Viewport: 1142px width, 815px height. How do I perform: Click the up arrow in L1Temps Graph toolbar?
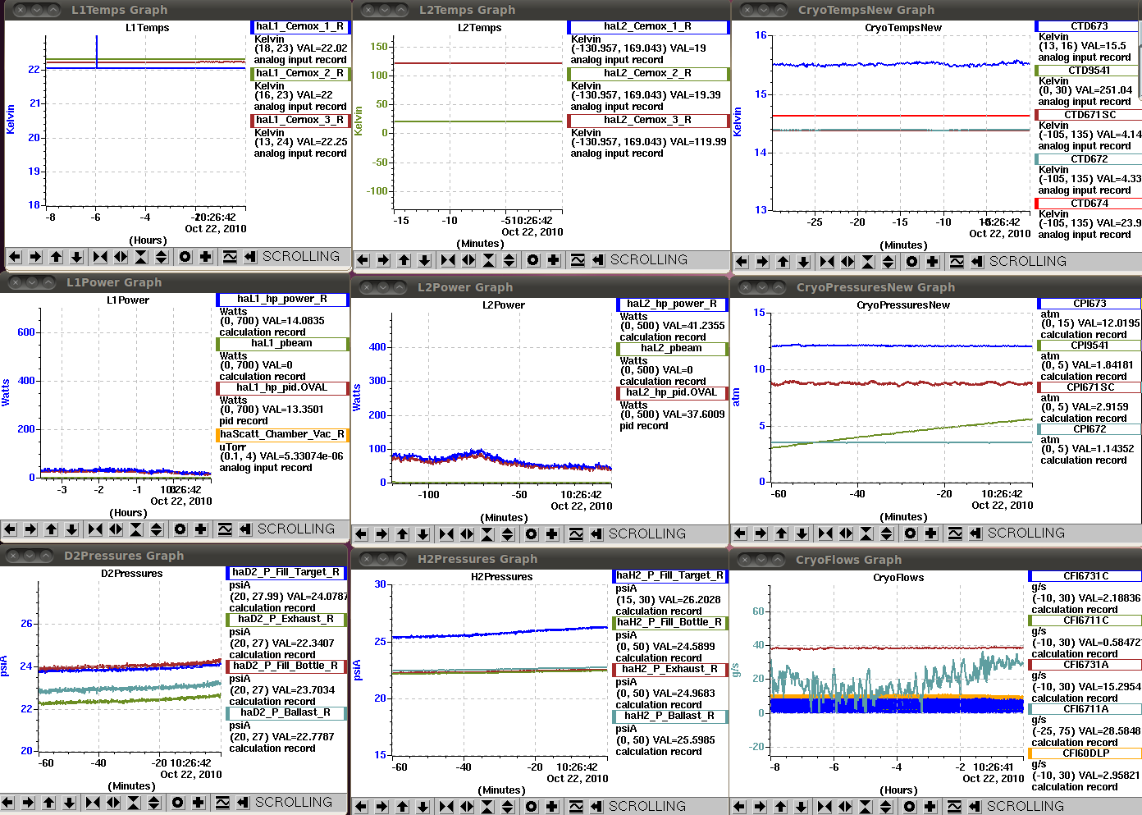(x=56, y=257)
